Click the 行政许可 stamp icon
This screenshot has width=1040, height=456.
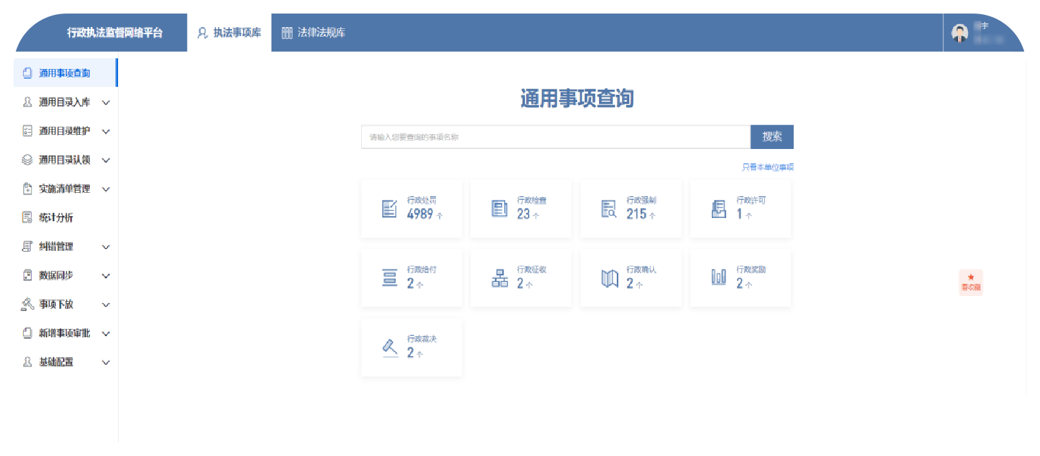[719, 208]
